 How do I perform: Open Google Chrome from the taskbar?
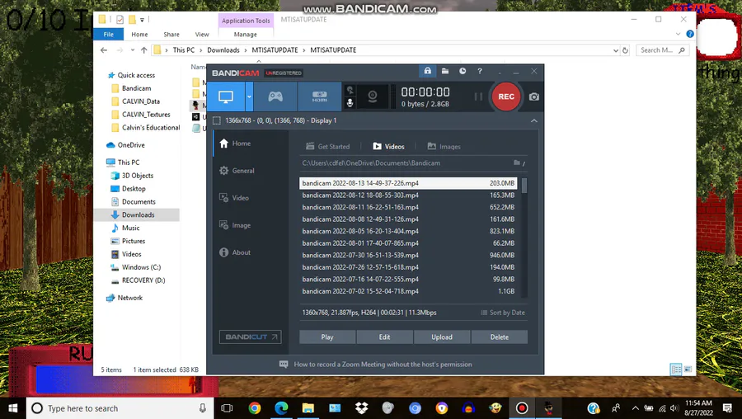pyautogui.click(x=255, y=408)
